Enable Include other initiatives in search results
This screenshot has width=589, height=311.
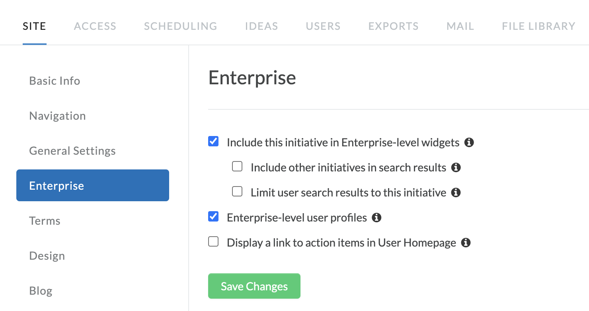pos(237,167)
